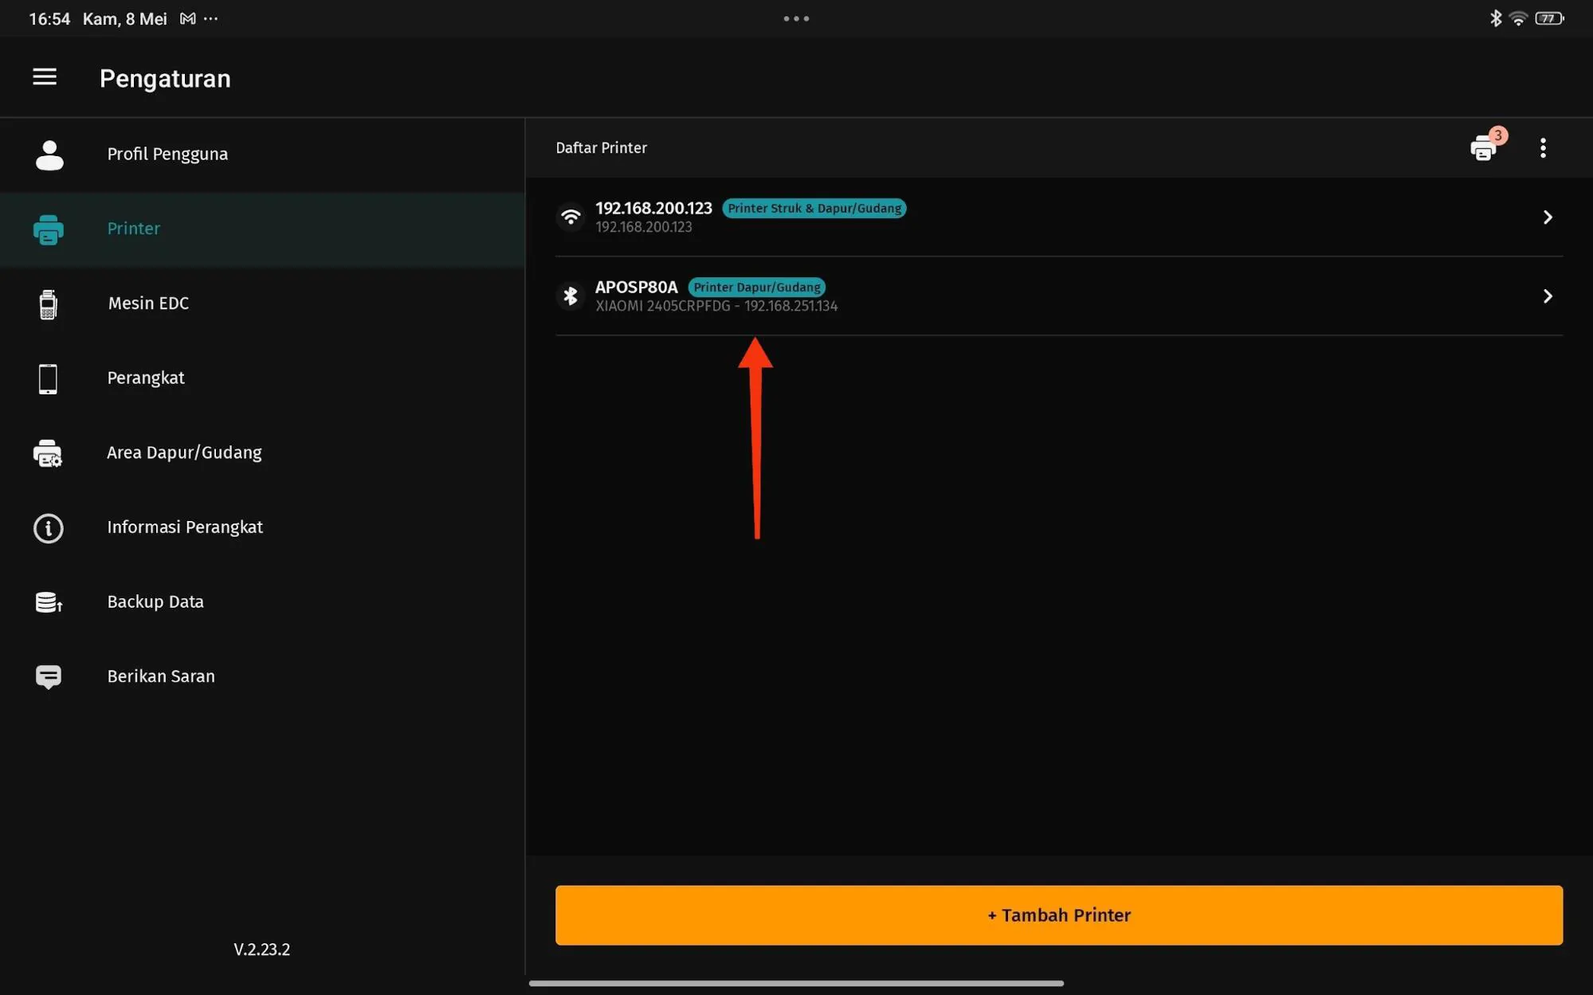Click the Bluetooth icon next to APOSP80A
Viewport: 1593px width, 995px height.
tap(571, 296)
